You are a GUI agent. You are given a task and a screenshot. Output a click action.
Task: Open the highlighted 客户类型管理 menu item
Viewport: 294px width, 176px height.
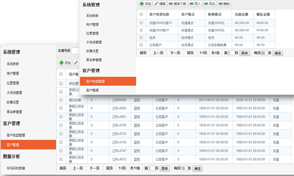95,81
